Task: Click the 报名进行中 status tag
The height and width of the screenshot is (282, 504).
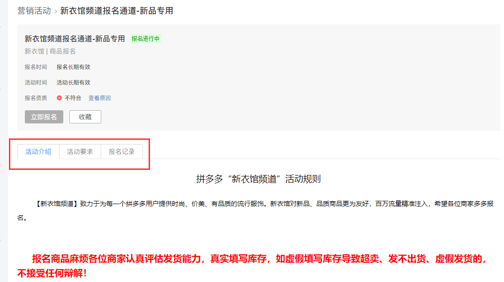Action: click(x=146, y=38)
